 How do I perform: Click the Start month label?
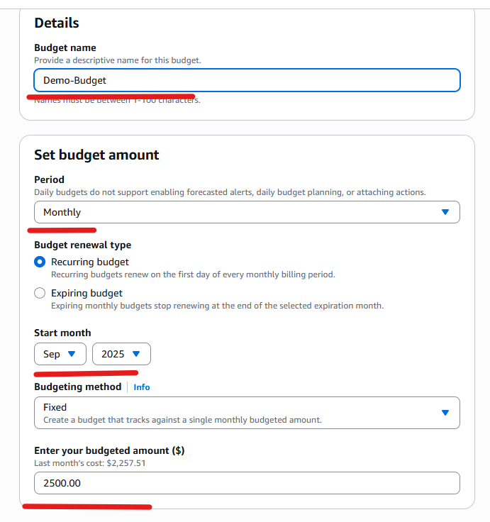62,333
